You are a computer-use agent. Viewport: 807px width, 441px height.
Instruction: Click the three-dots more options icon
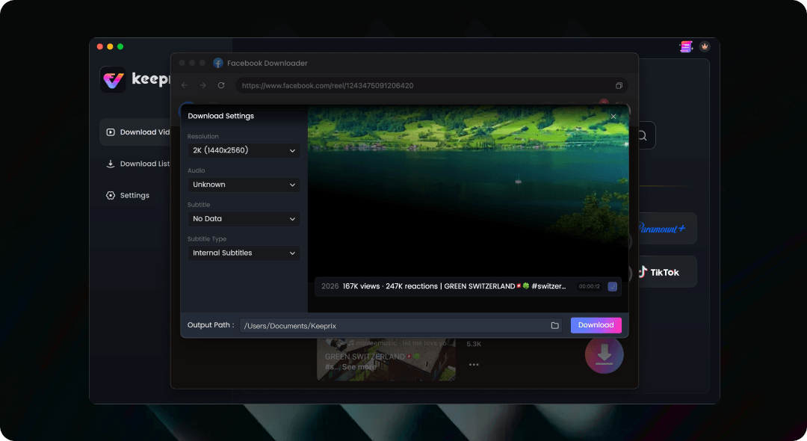pos(474,364)
